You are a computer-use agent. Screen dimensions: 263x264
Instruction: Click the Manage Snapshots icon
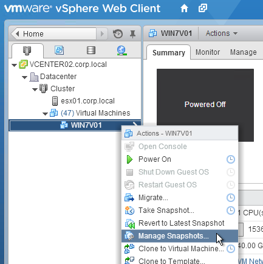click(x=129, y=236)
